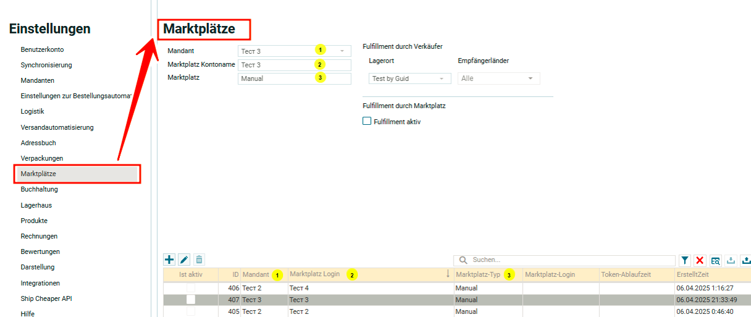
Task: Click the edit pencil icon
Action: 184,260
